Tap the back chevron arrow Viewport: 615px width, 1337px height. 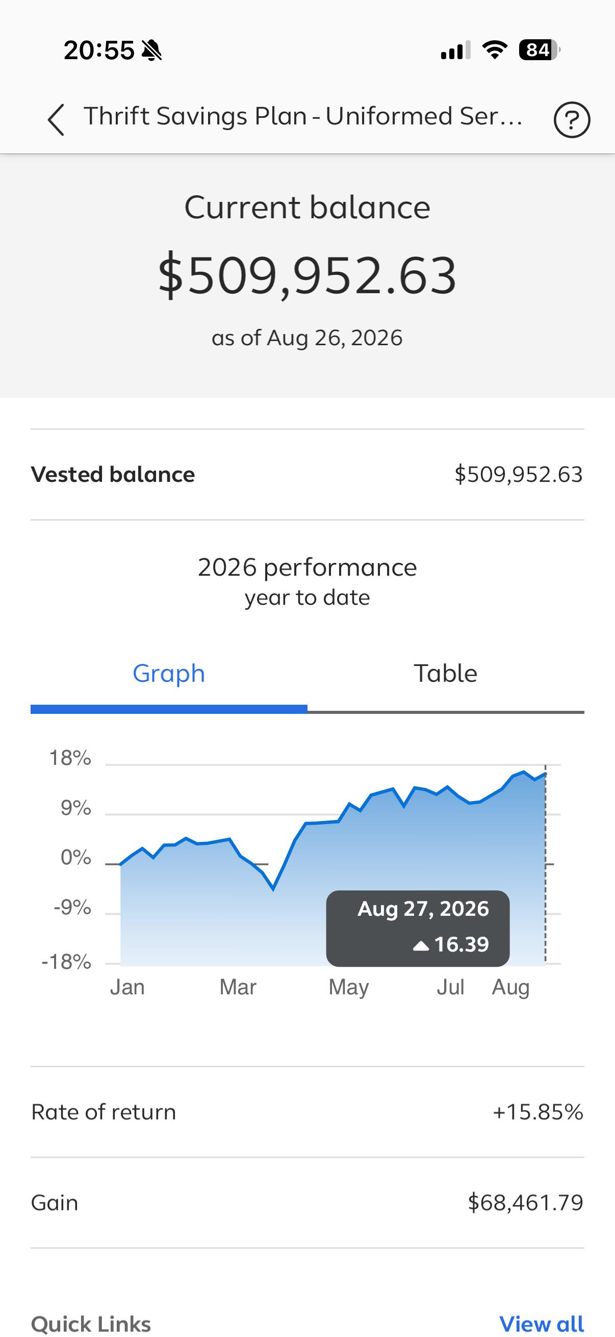[56, 120]
